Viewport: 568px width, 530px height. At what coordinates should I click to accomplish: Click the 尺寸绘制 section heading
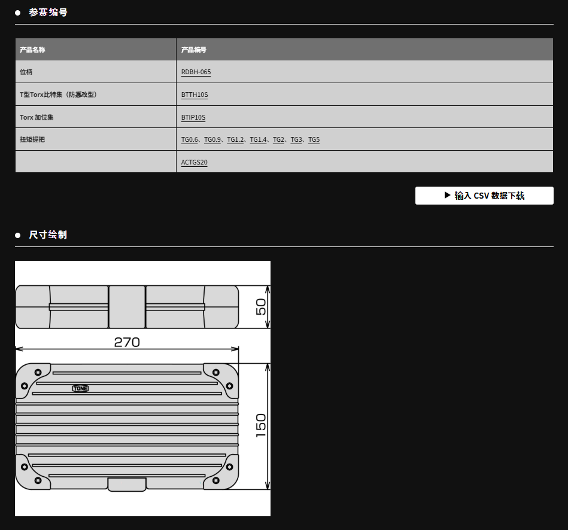(x=48, y=235)
